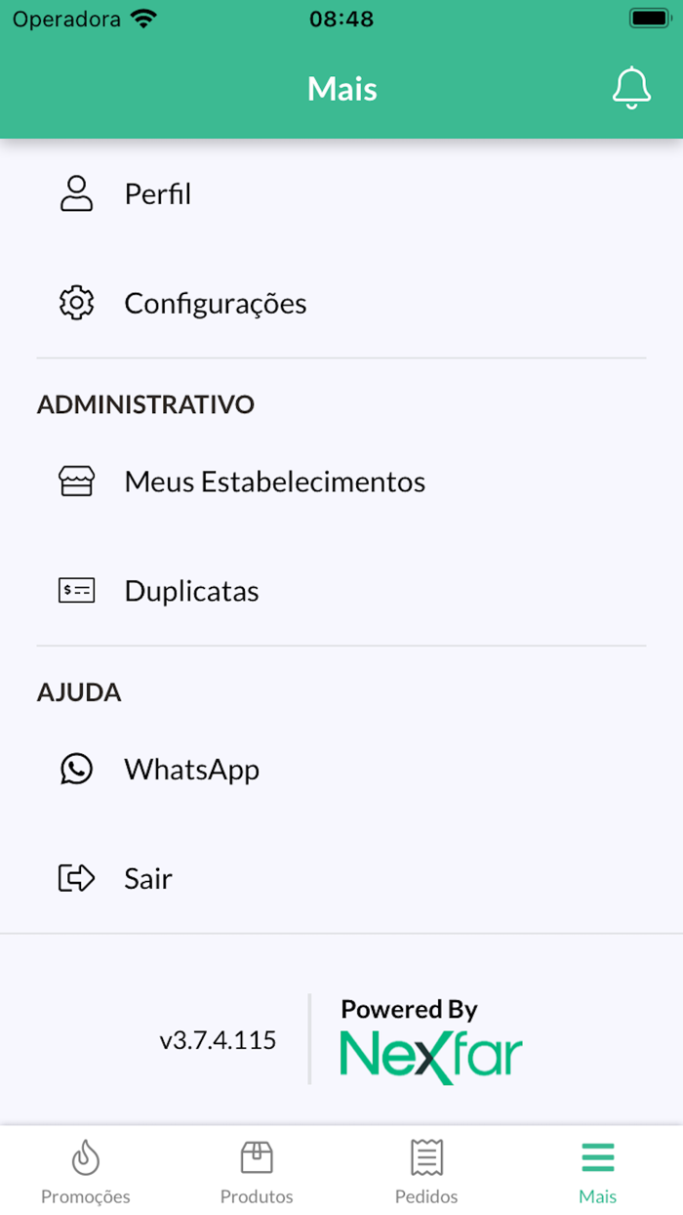Image resolution: width=683 pixels, height=1215 pixels.
Task: Open the Produtos tab
Action: (256, 1172)
